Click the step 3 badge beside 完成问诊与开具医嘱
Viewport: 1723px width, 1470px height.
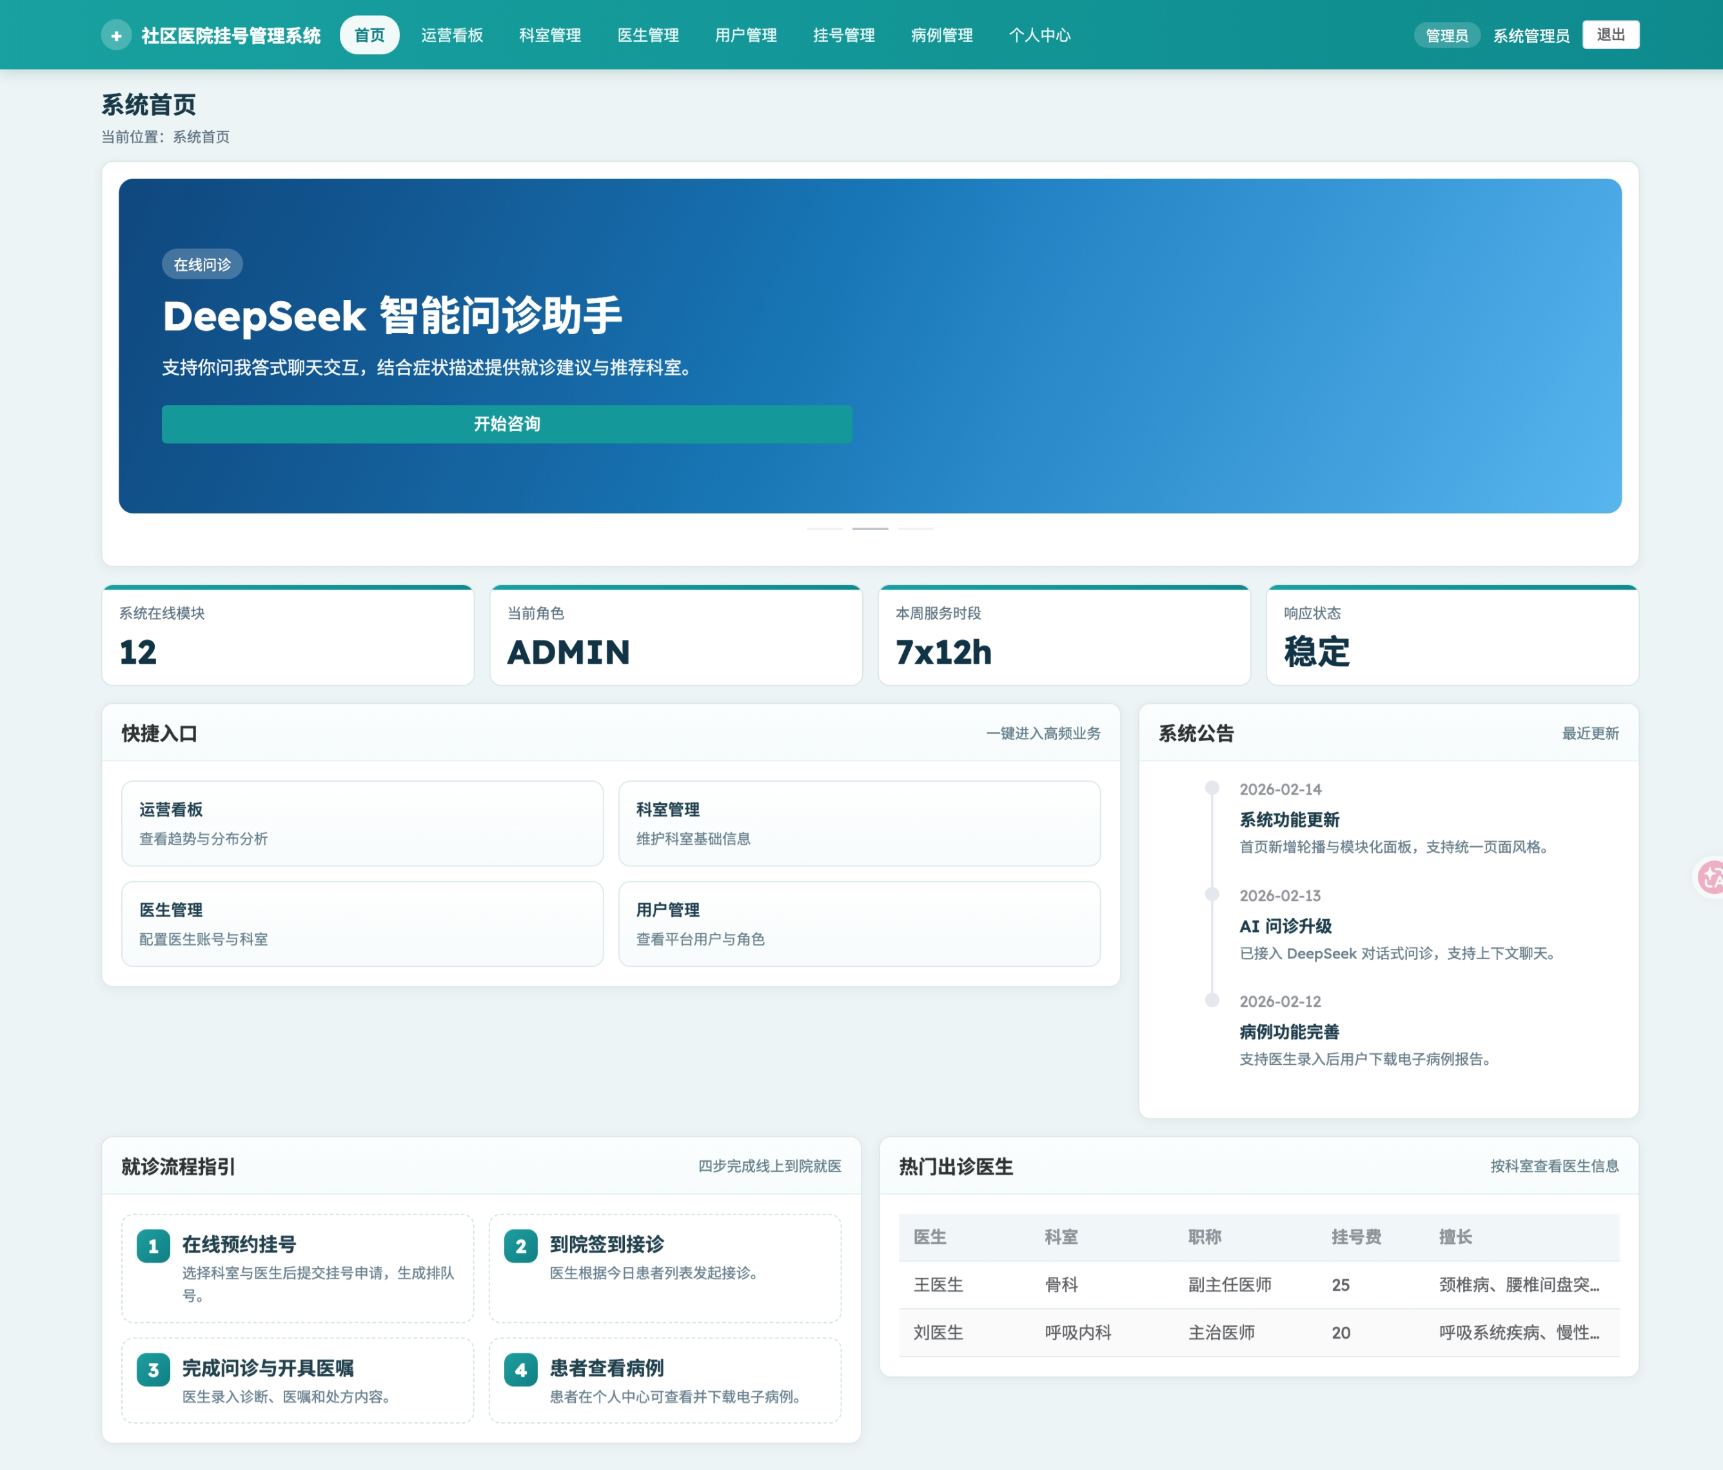(x=153, y=1369)
